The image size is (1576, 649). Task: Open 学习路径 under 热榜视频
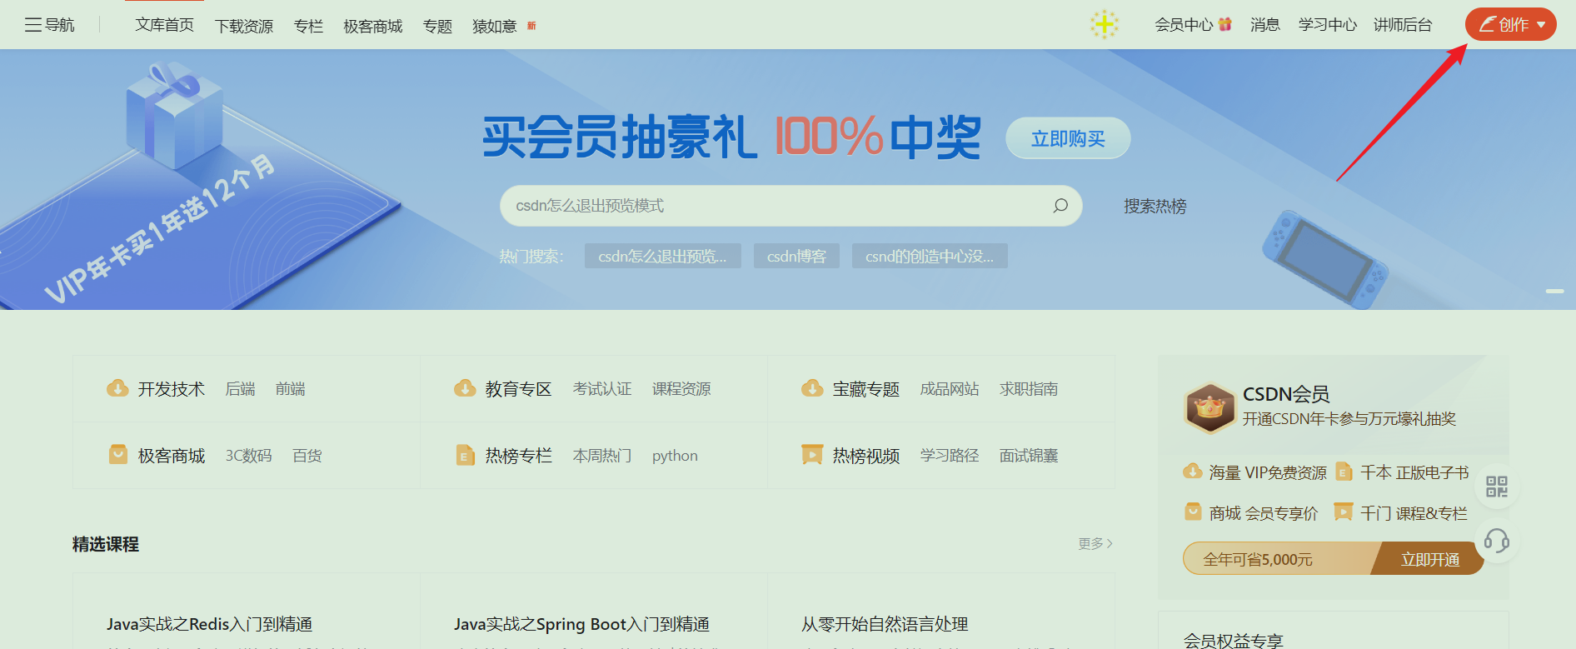point(950,455)
